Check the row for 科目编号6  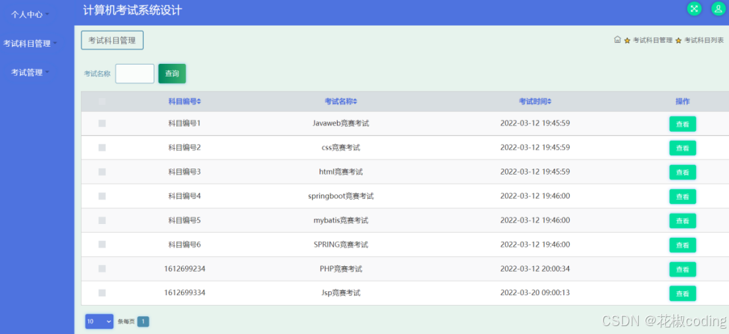pos(102,244)
